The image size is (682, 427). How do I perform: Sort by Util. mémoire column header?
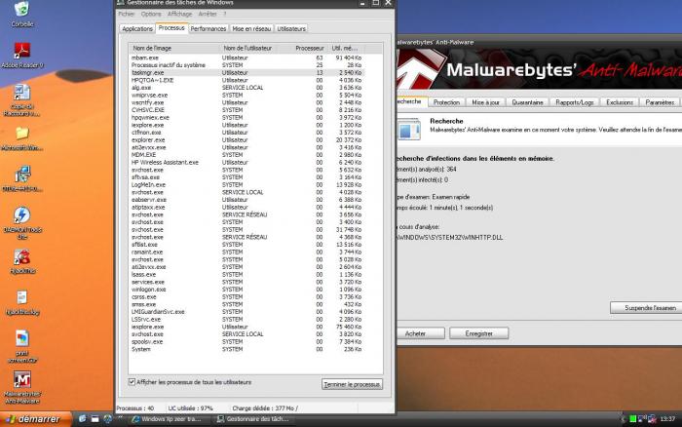pos(345,49)
